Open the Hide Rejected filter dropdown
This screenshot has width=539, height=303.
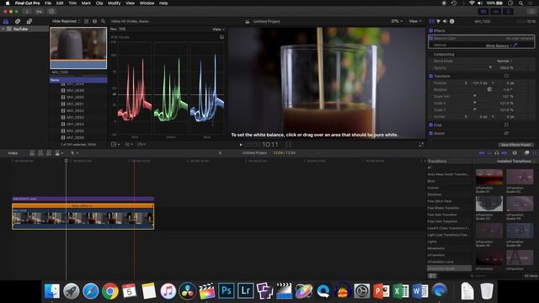(x=66, y=21)
